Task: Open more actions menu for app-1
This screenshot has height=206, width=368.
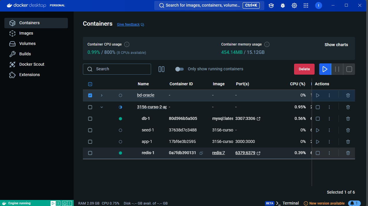Action: coord(329,142)
